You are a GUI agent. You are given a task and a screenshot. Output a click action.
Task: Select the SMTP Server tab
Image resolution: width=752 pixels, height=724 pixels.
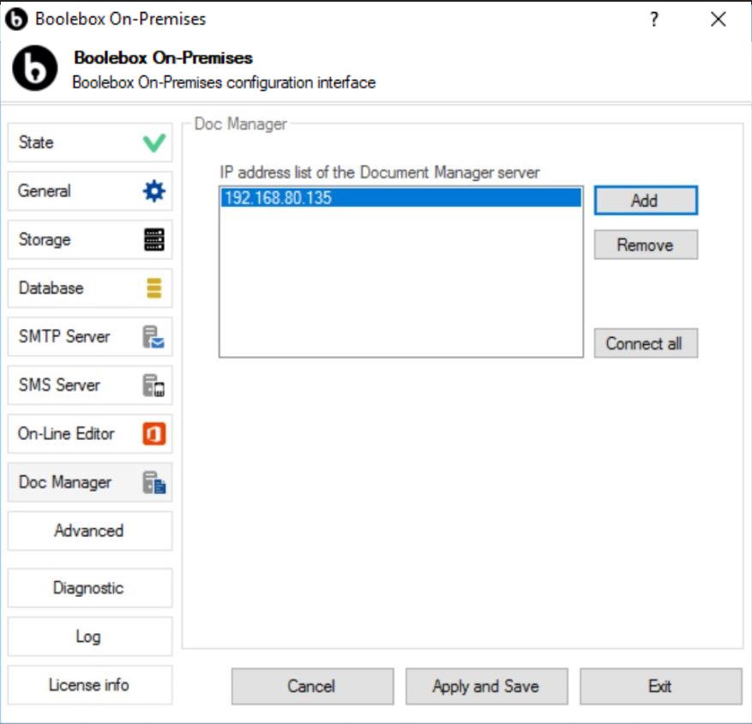tap(90, 336)
